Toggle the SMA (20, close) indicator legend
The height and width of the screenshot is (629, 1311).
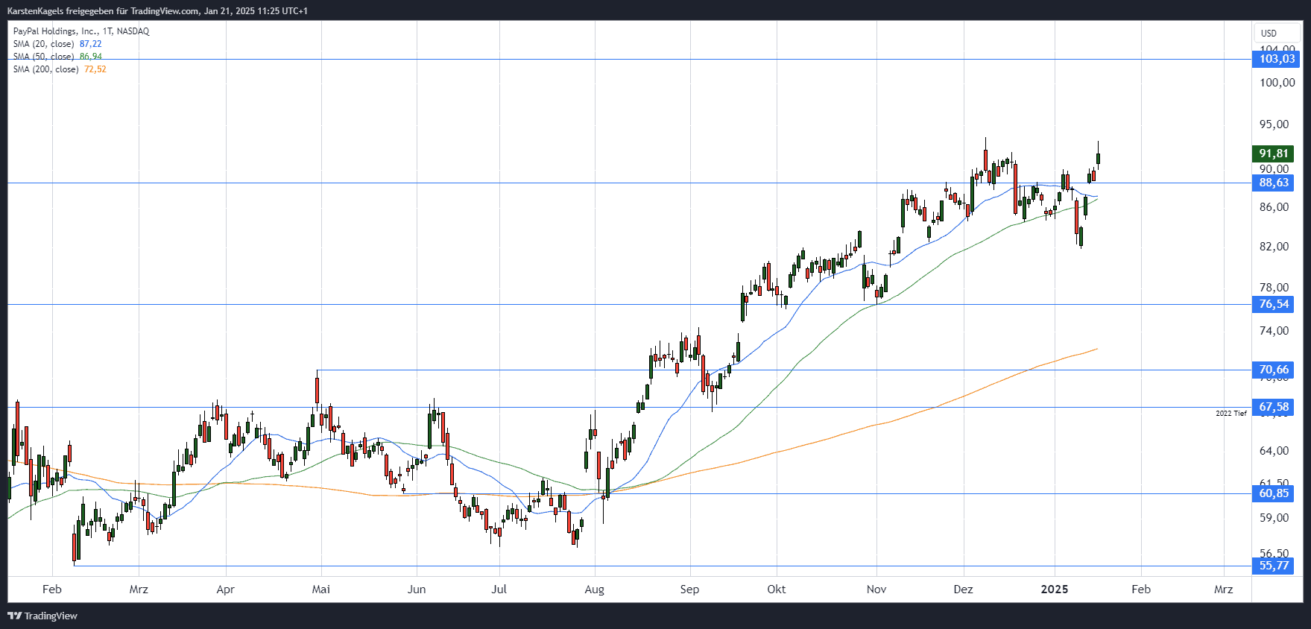pos(43,44)
